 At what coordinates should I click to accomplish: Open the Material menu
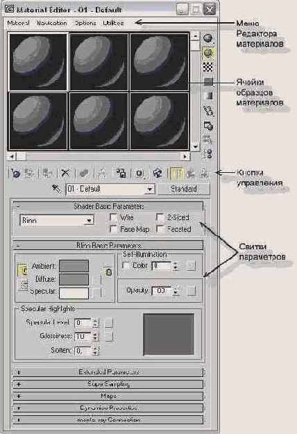tap(18, 23)
